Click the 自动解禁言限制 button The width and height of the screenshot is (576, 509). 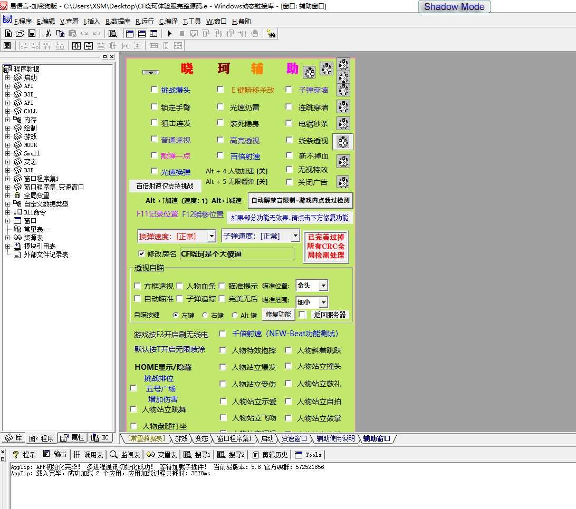[x=300, y=200]
